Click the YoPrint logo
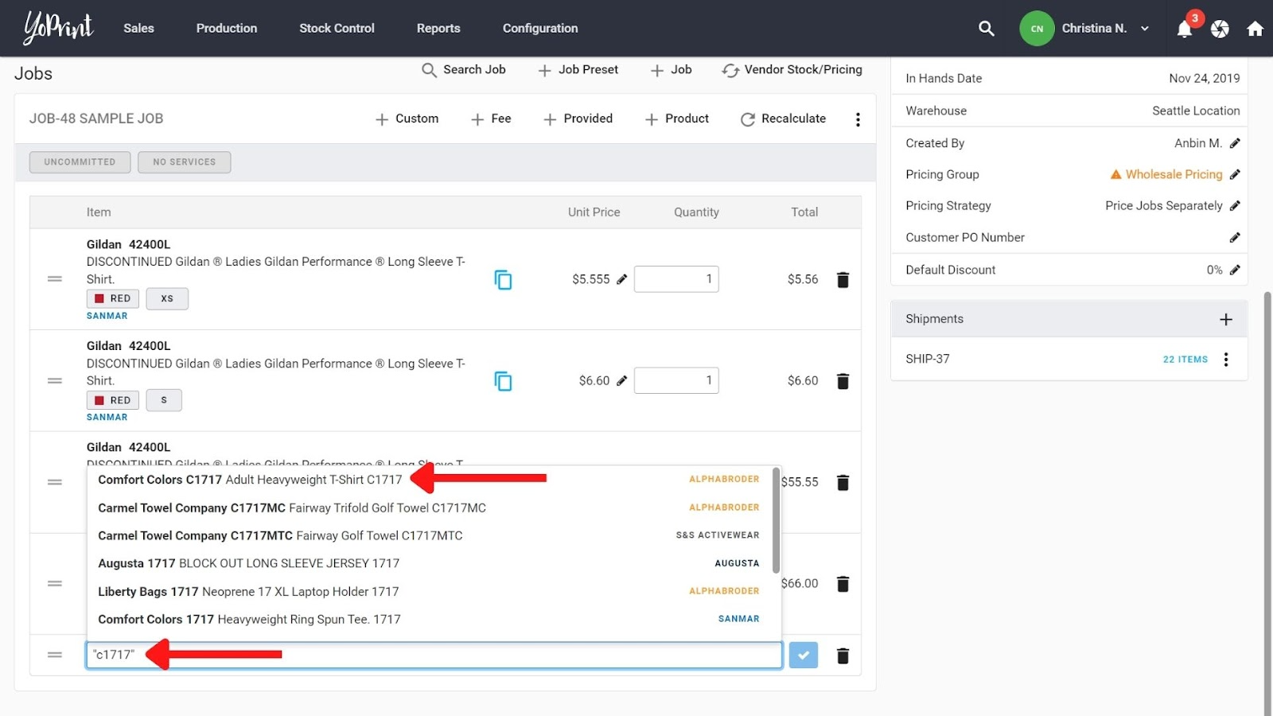Screen dimensions: 1273x716 (x=58, y=28)
